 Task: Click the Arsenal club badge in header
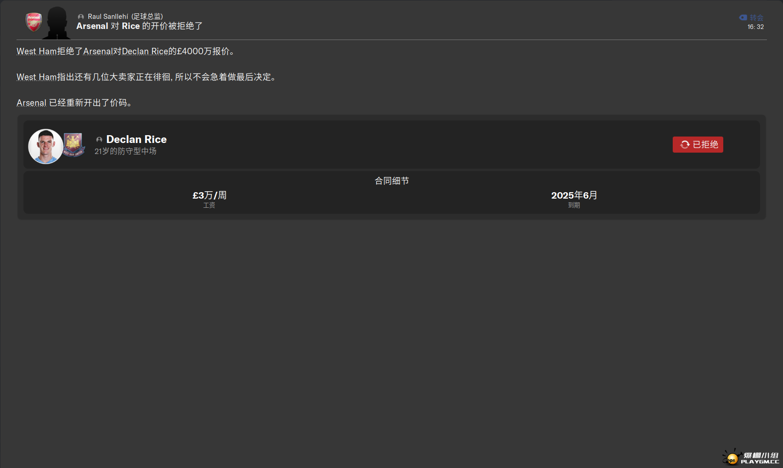34,22
